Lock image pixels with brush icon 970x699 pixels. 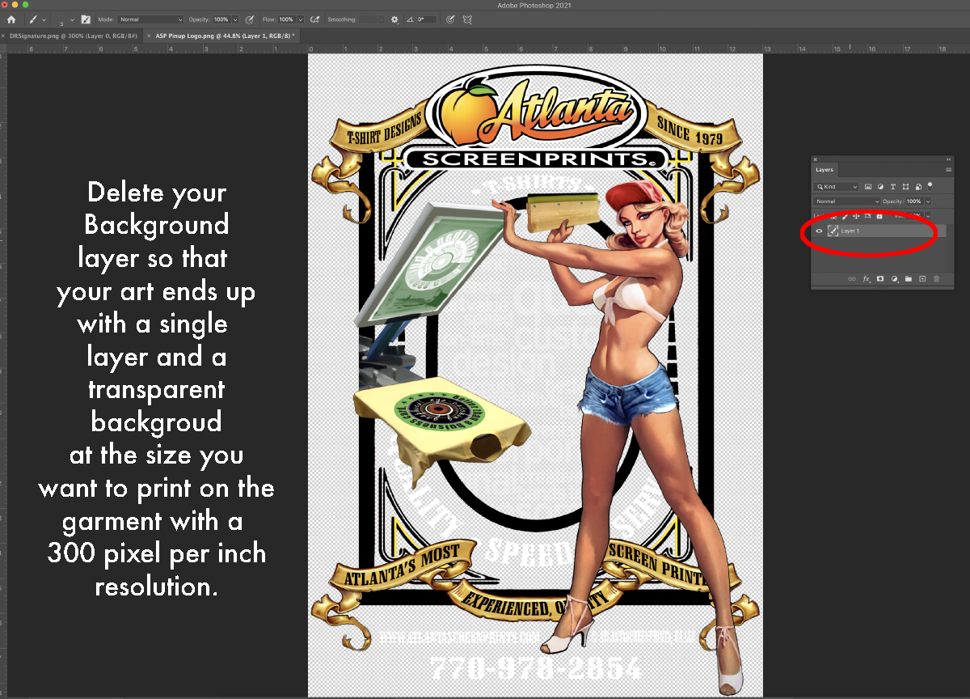click(x=845, y=216)
